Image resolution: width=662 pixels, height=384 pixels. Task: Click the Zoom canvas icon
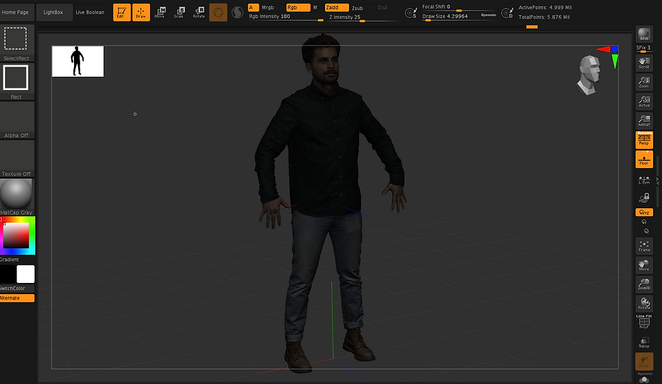coord(644,82)
